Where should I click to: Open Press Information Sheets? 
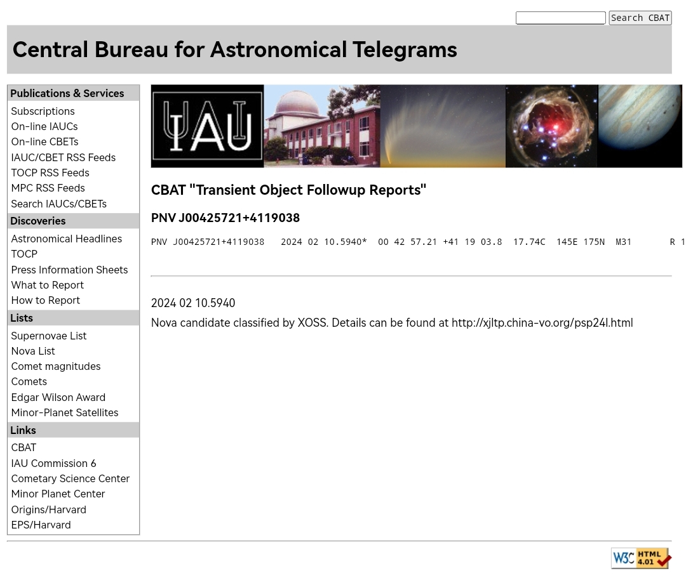tap(70, 270)
